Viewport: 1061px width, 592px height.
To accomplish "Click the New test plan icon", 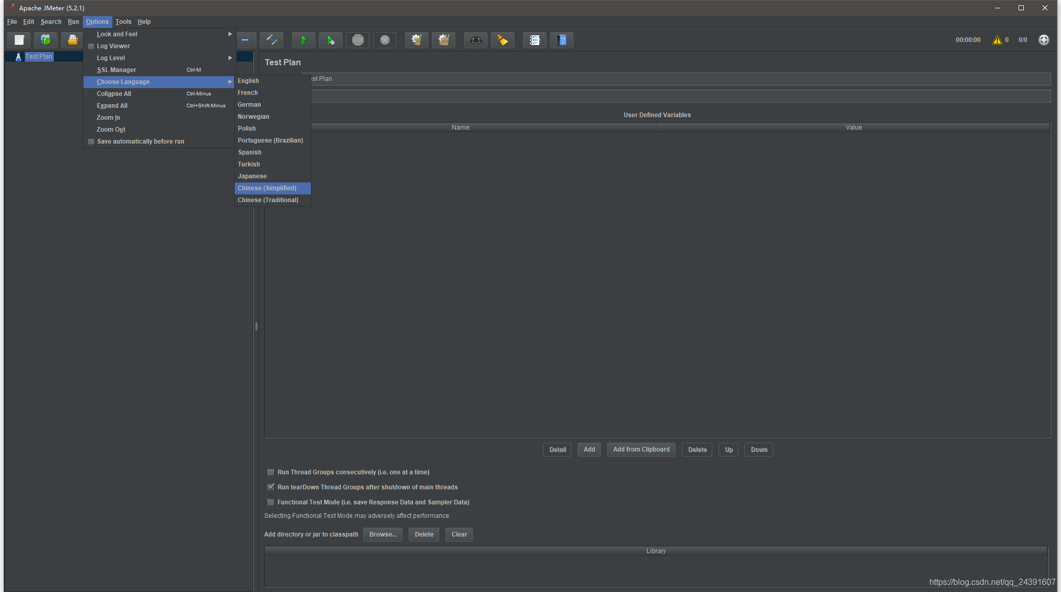I will tap(19, 40).
